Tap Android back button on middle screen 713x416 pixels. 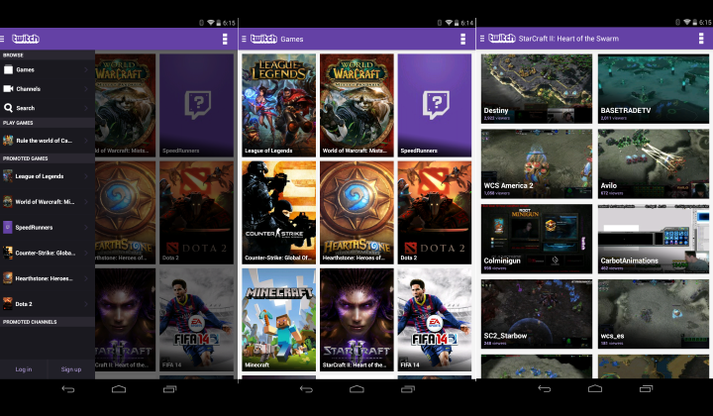tap(306, 389)
